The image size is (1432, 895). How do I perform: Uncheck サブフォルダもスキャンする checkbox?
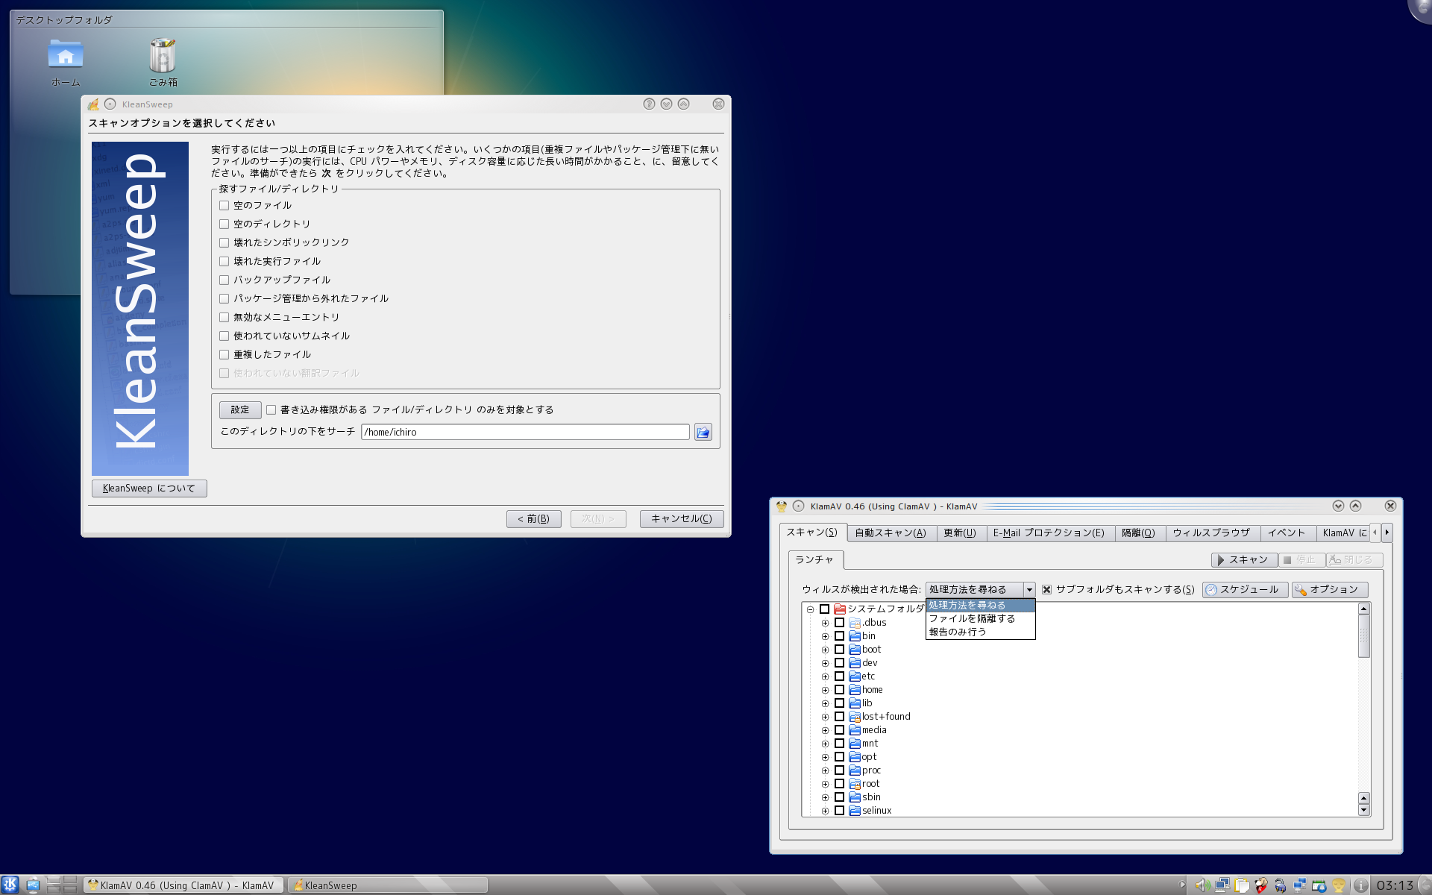point(1046,590)
